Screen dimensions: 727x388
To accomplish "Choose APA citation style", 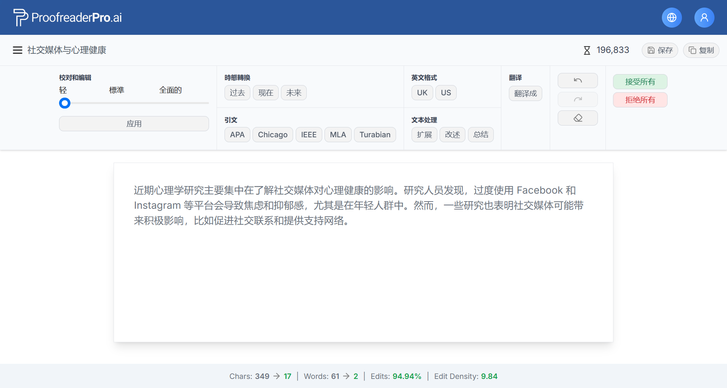I will [x=237, y=135].
